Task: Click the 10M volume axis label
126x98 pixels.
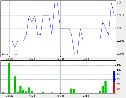Action: click(x=119, y=70)
